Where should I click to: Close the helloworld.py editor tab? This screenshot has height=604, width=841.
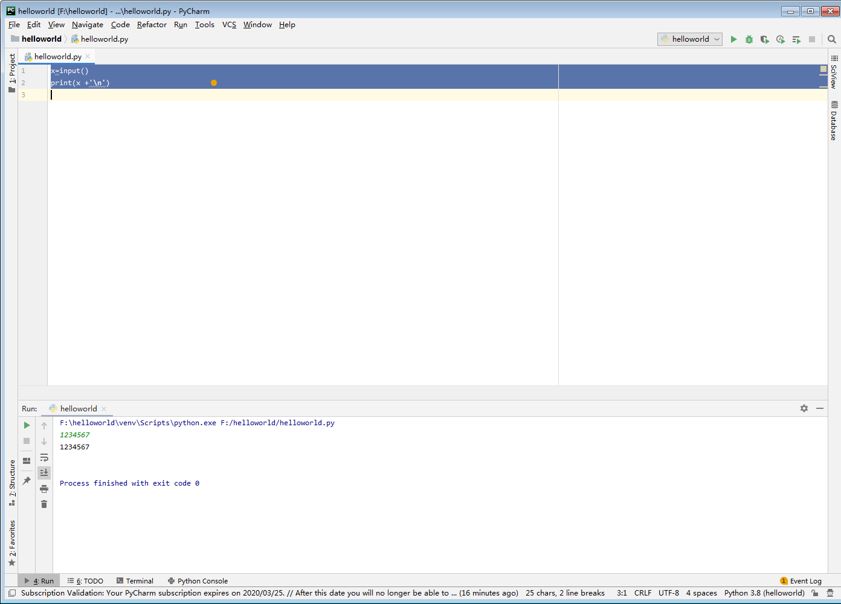88,56
